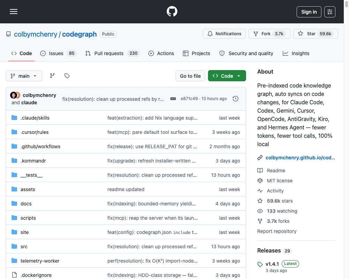349x279 pixels.
Task: Click the scales icon beside MIT license
Action: pos(260,181)
